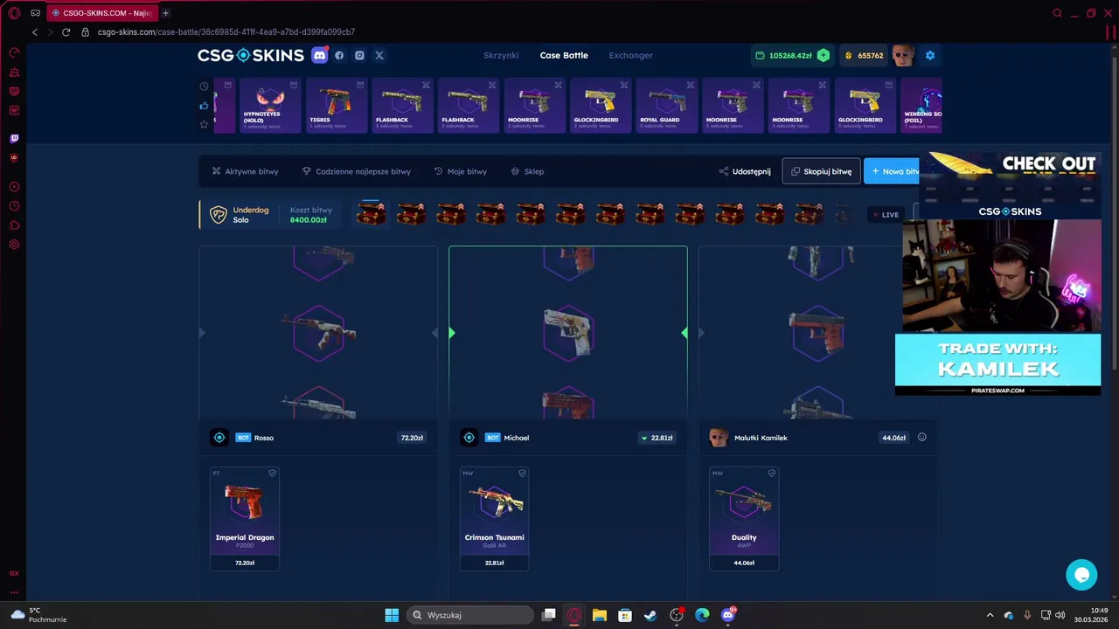The height and width of the screenshot is (629, 1119).
Task: Click the 72.20zł total for Rosso
Action: coord(412,438)
